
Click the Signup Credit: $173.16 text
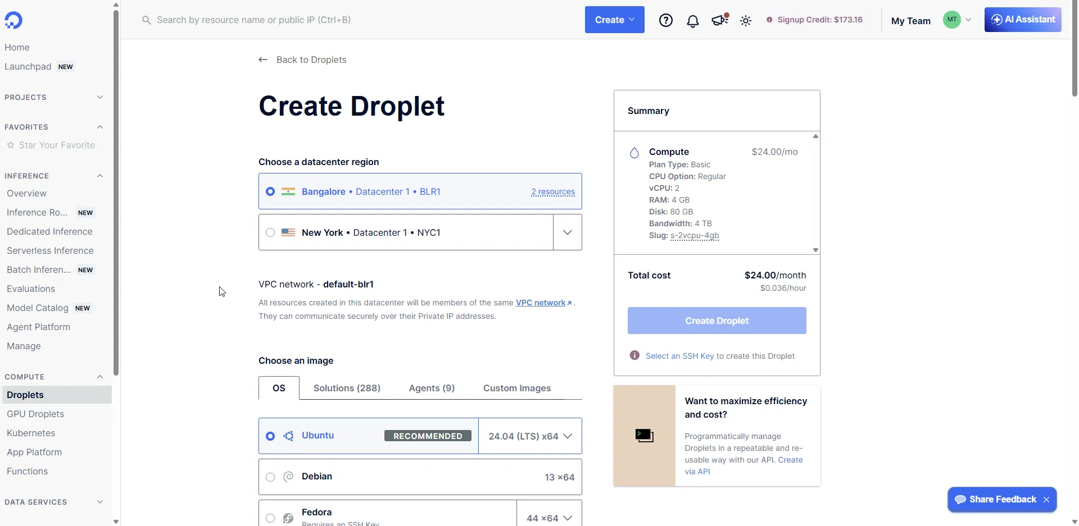(x=820, y=20)
